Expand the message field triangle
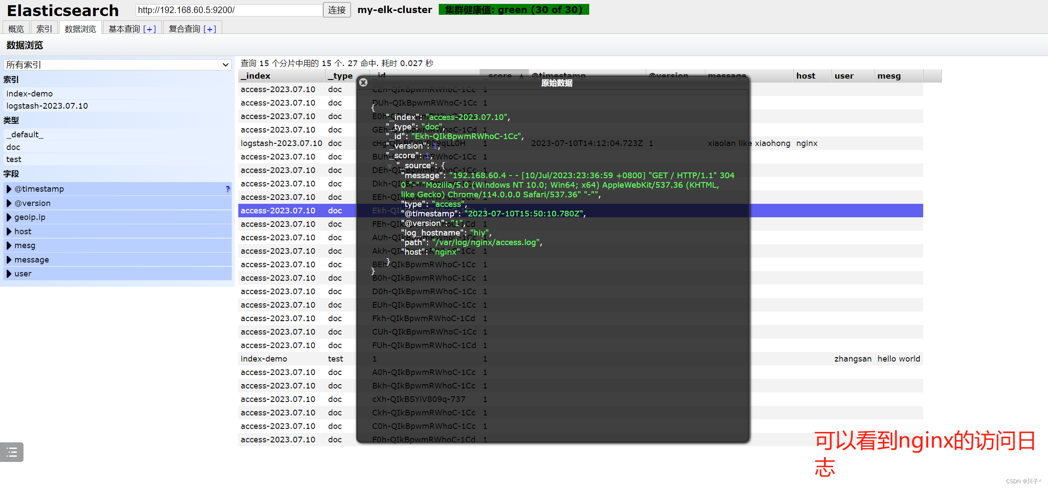This screenshot has width=1048, height=488. coord(9,259)
